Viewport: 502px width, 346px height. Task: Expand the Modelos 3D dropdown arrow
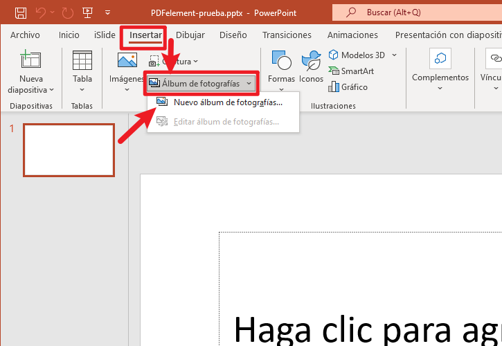pyautogui.click(x=395, y=55)
